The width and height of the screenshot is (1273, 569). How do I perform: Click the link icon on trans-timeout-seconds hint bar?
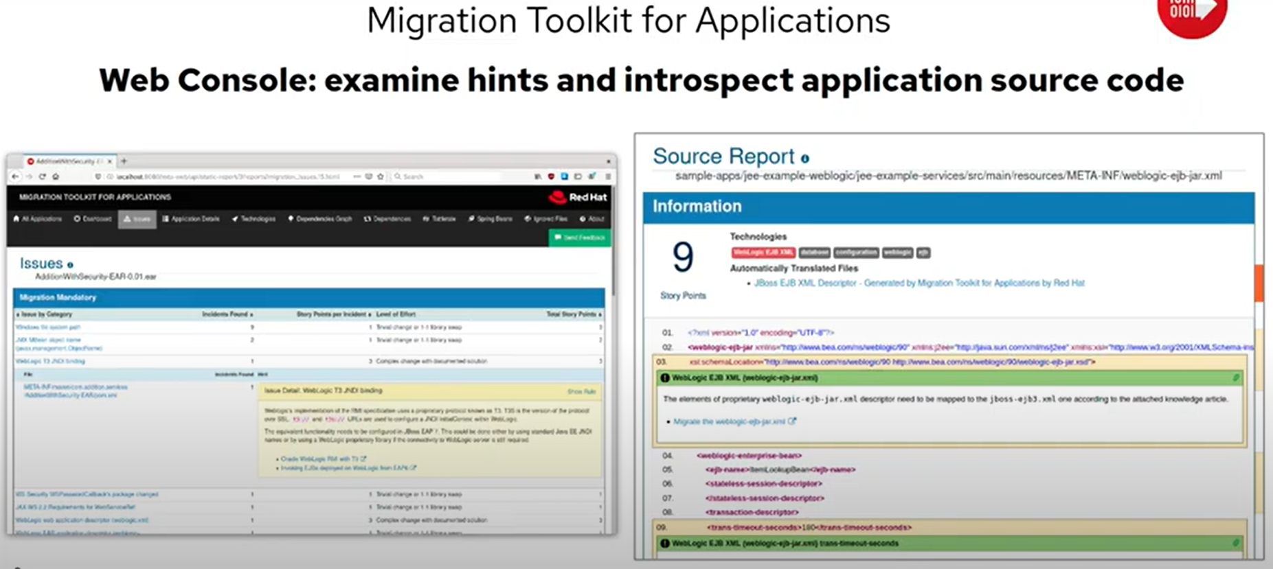coord(1235,543)
